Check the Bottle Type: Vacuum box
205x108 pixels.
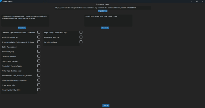coord(39,47)
